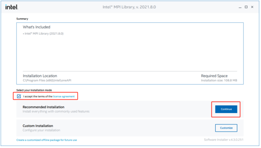
Task: Click the Intel MPI Library window title
Action: pos(129,7)
